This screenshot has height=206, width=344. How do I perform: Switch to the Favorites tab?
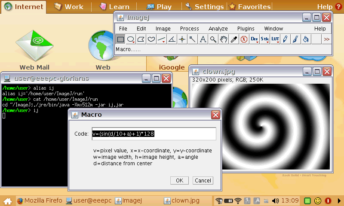[x=250, y=7]
